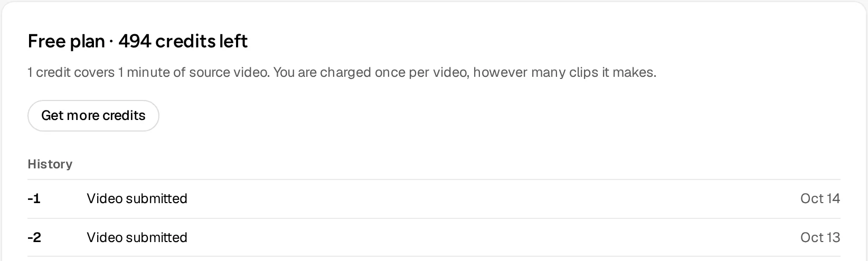
Task: Select the Oct 13 date
Action: tap(820, 238)
